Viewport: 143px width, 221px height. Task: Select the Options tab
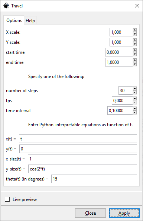click(x=14, y=20)
